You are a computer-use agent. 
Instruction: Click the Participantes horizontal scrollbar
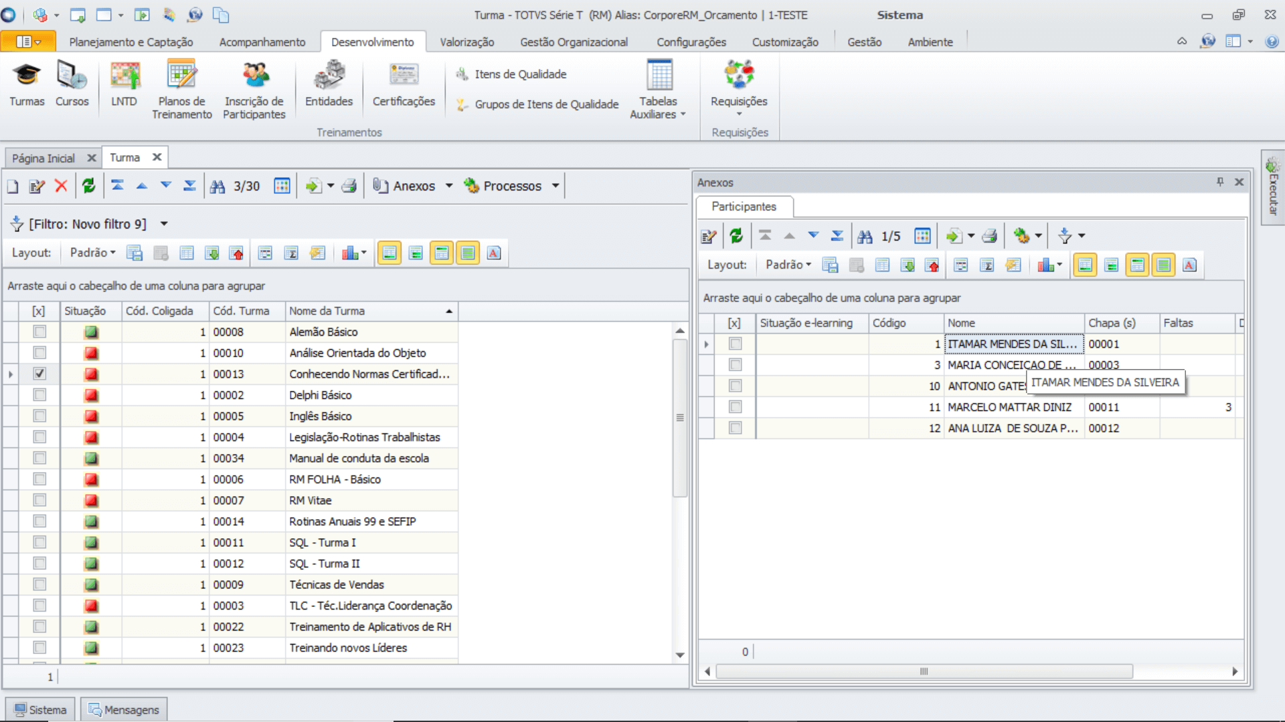pos(924,671)
